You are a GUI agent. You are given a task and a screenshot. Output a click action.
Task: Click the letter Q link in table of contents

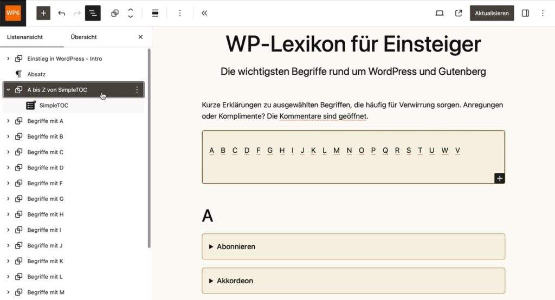[385, 151]
